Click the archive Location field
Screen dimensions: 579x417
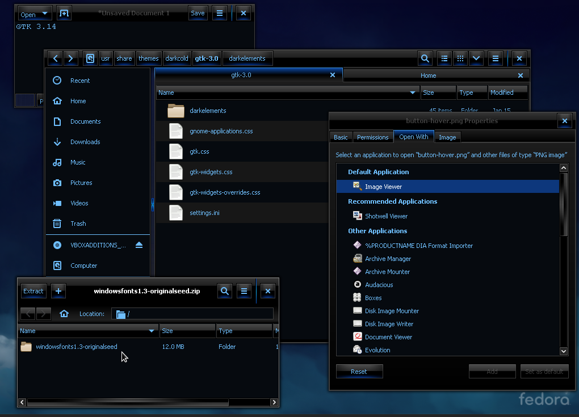[192, 314]
